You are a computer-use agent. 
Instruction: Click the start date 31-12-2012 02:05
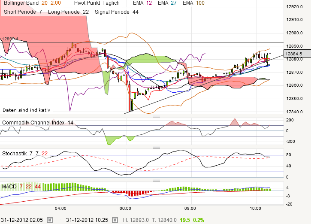click(22, 220)
